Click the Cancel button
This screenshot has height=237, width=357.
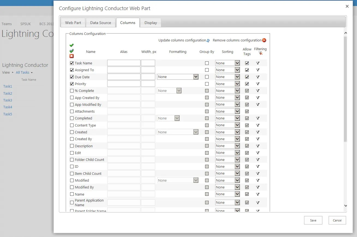point(337,220)
